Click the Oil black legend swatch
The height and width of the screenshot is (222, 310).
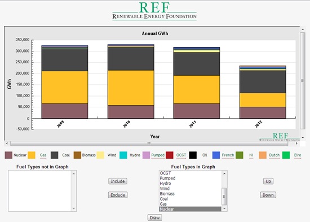pyautogui.click(x=193, y=155)
